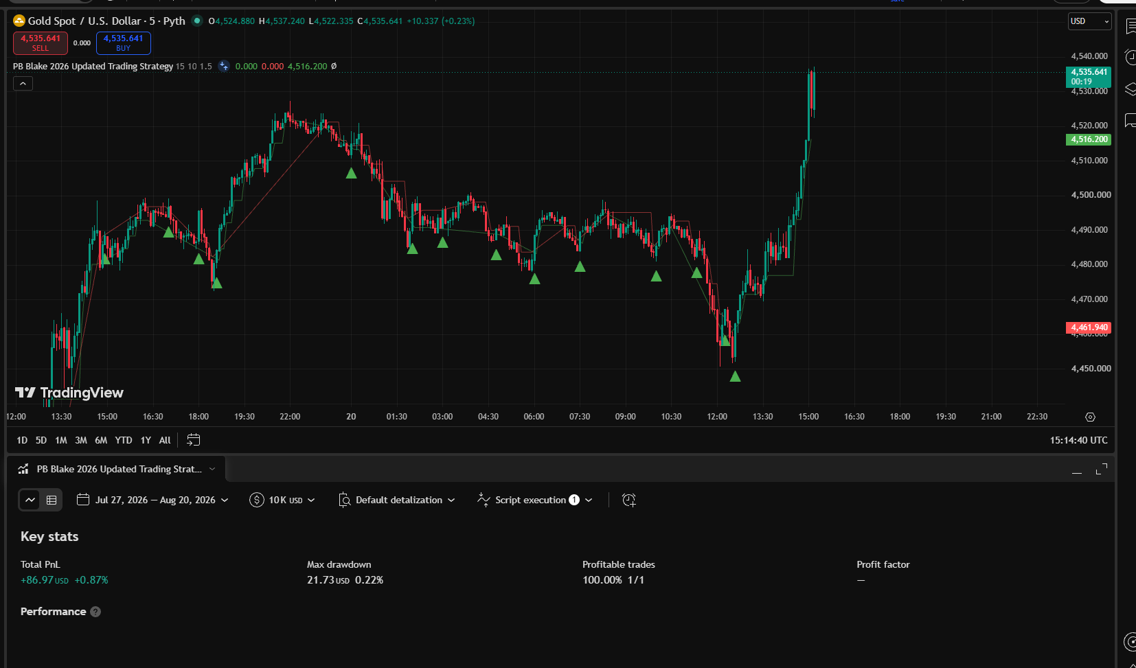Click the Total PnL value +86.97 USD
The image size is (1136, 668).
(45, 580)
